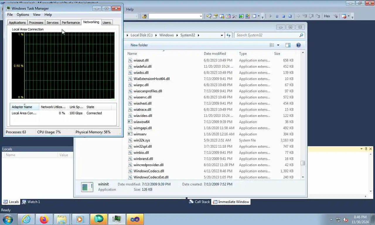Select WindowsCodecs.dll in the file list

click(x=211, y=171)
